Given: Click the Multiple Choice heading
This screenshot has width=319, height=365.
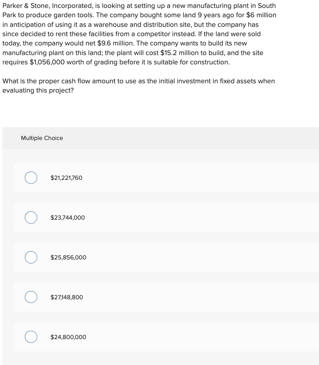Looking at the screenshot, I should pos(42,138).
